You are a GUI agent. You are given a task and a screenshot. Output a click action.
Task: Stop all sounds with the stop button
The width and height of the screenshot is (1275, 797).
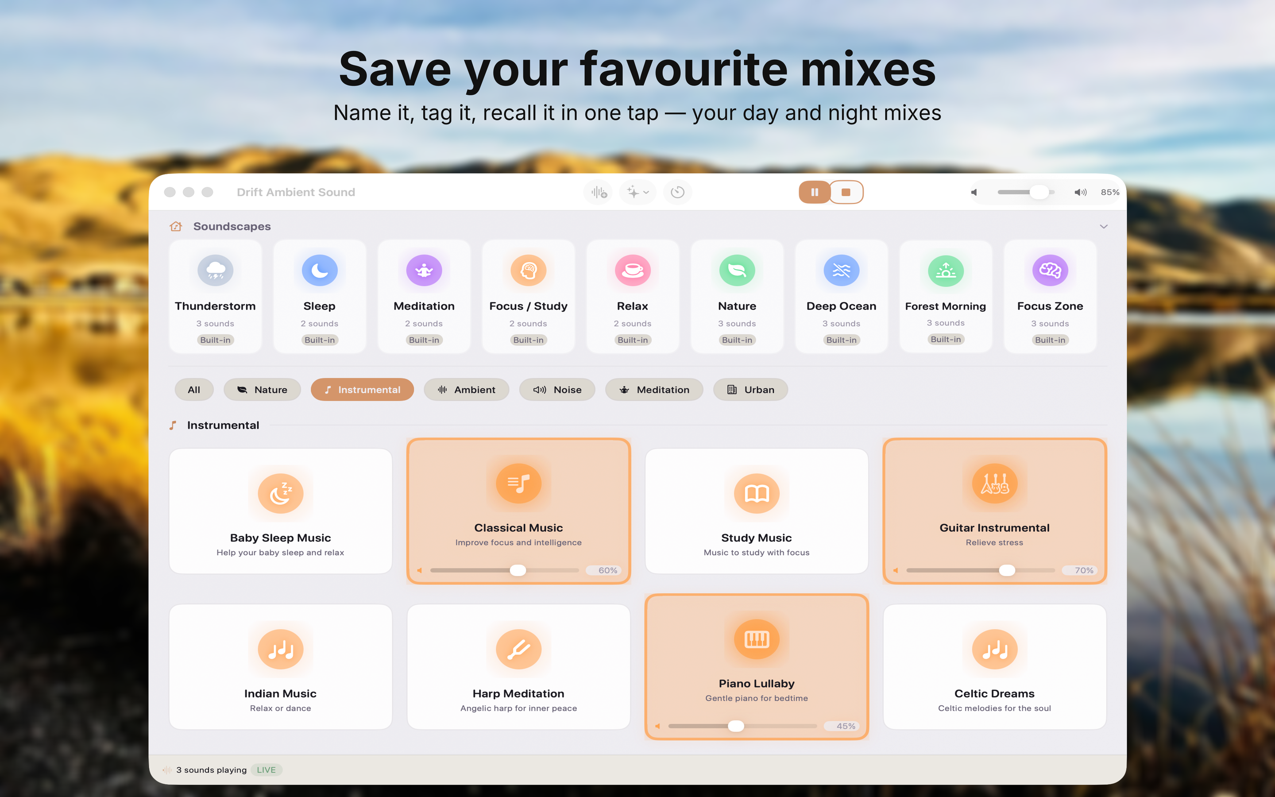(x=846, y=193)
